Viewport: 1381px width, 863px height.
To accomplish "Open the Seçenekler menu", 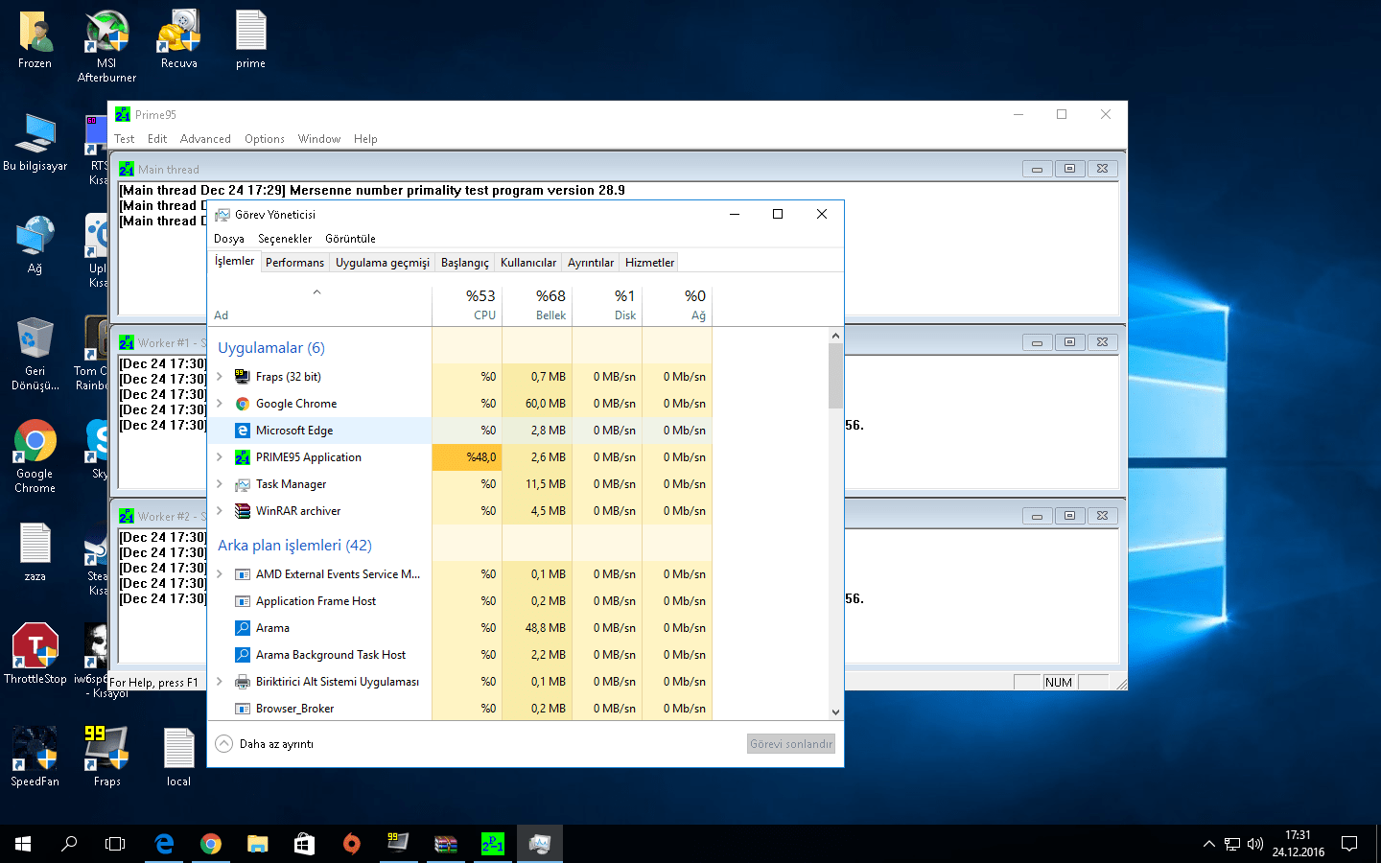I will coord(285,239).
